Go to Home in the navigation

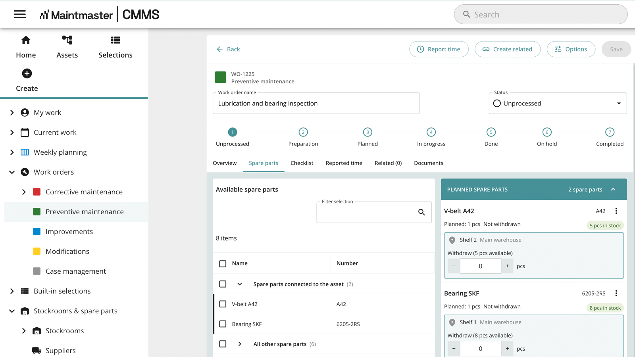click(x=26, y=47)
